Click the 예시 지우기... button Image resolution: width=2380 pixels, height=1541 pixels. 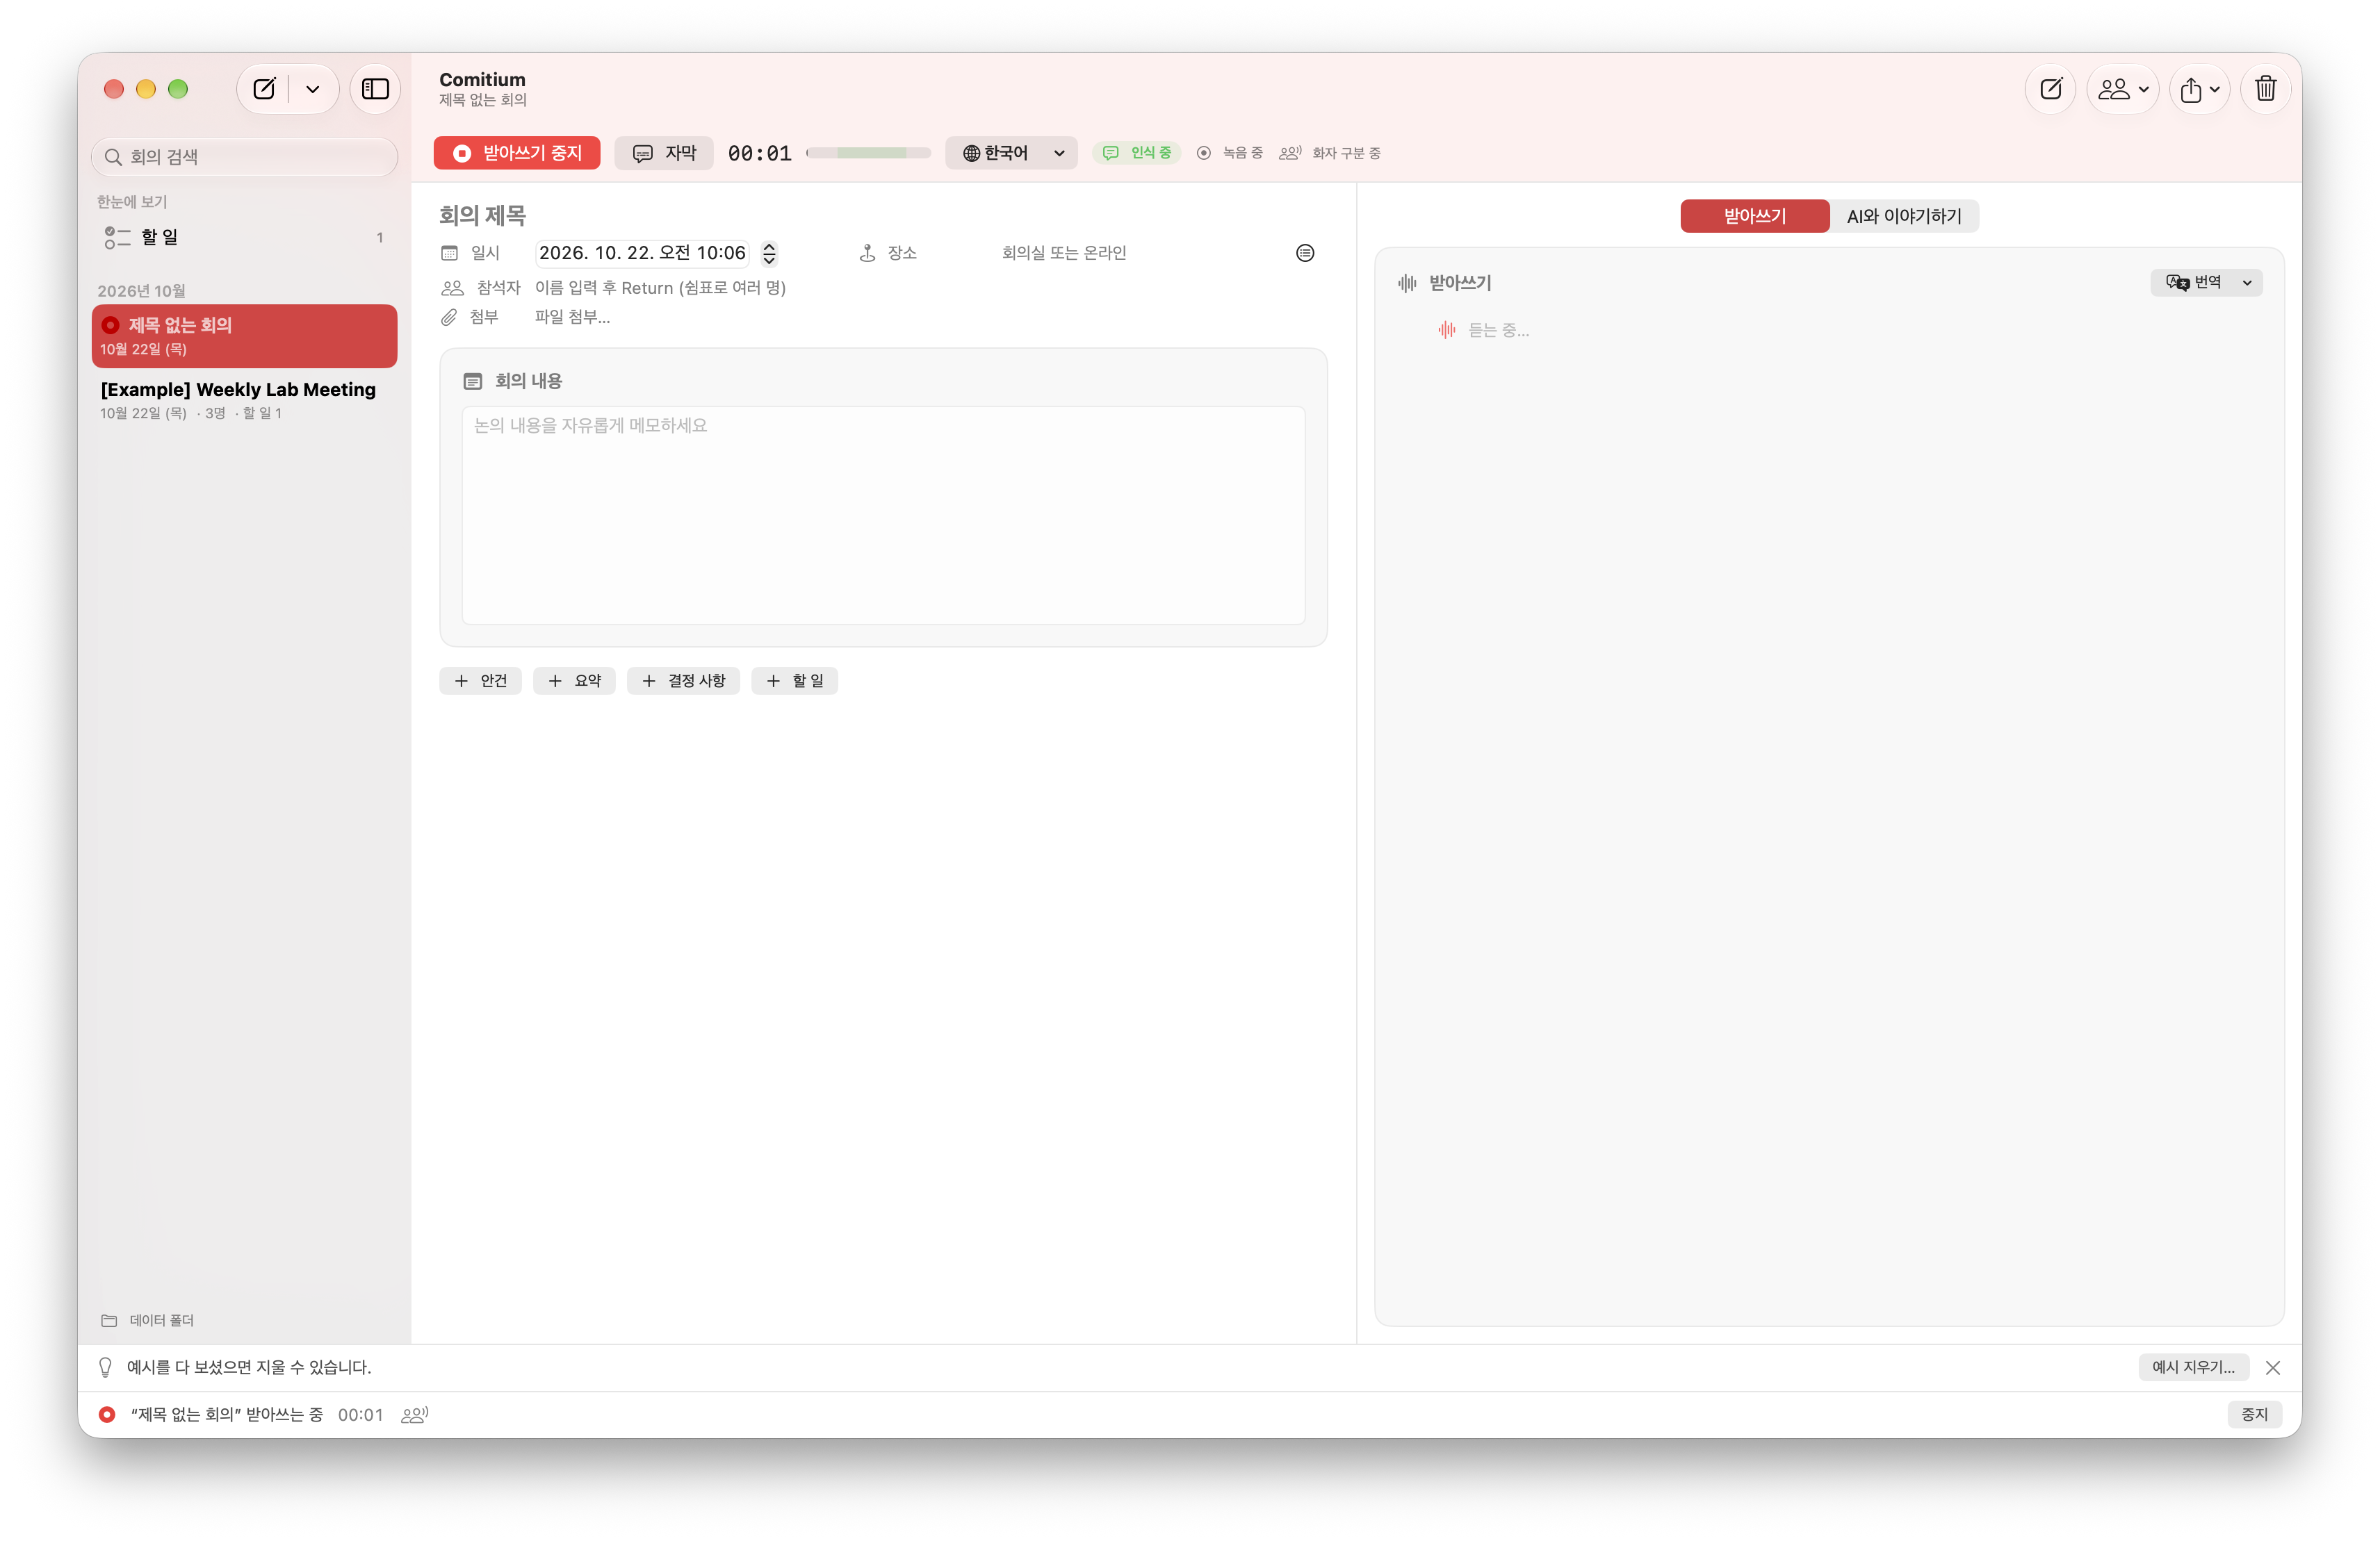[2193, 1367]
